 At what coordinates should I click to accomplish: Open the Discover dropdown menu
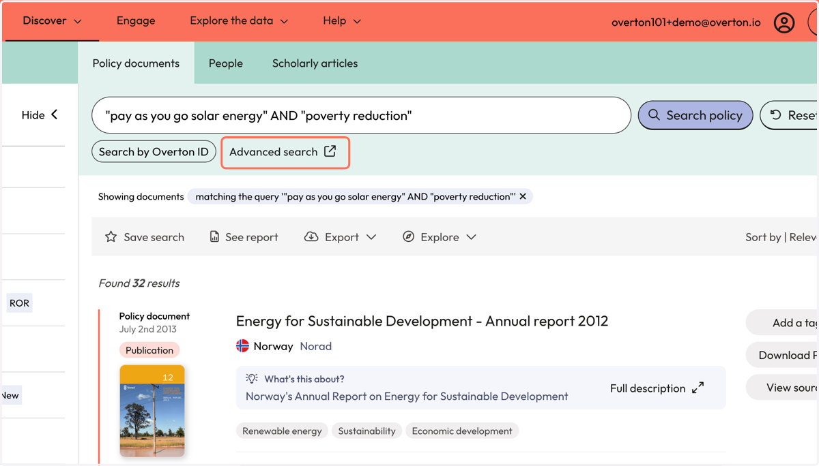tap(52, 20)
